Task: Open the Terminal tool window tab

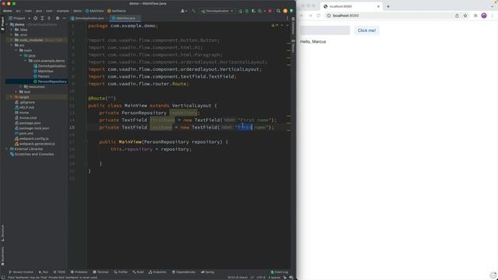Action: point(100,272)
